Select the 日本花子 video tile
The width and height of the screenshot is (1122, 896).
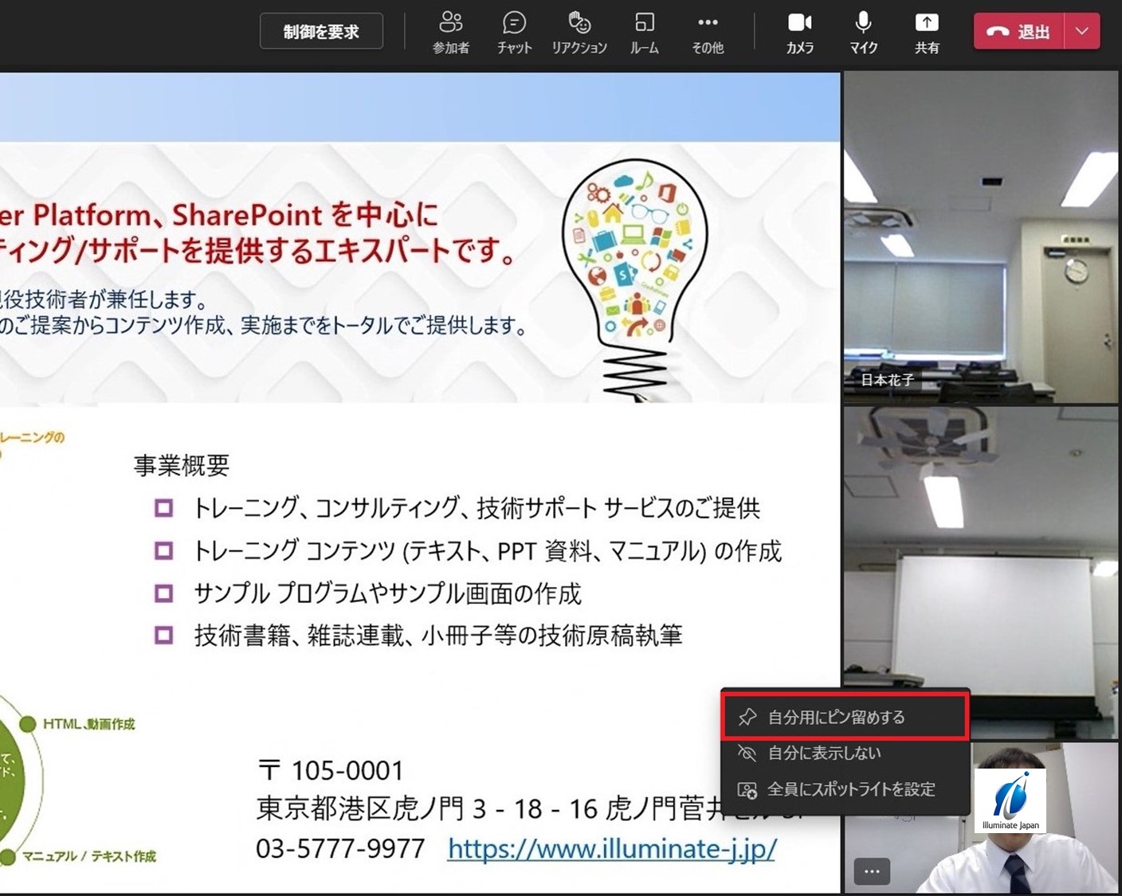tap(981, 237)
